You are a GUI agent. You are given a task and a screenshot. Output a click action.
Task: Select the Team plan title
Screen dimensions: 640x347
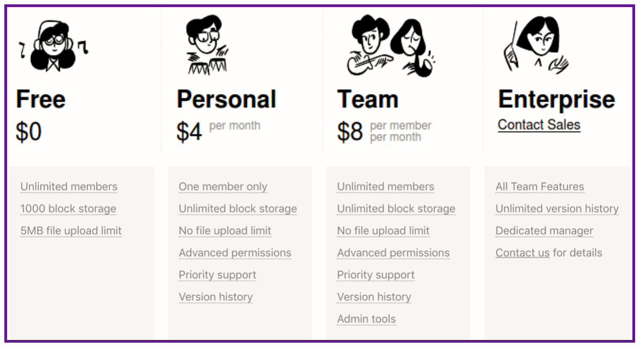[368, 99]
